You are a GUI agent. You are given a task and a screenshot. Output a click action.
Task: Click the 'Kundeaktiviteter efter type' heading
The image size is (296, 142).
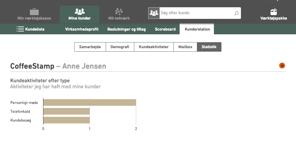coord(40,81)
